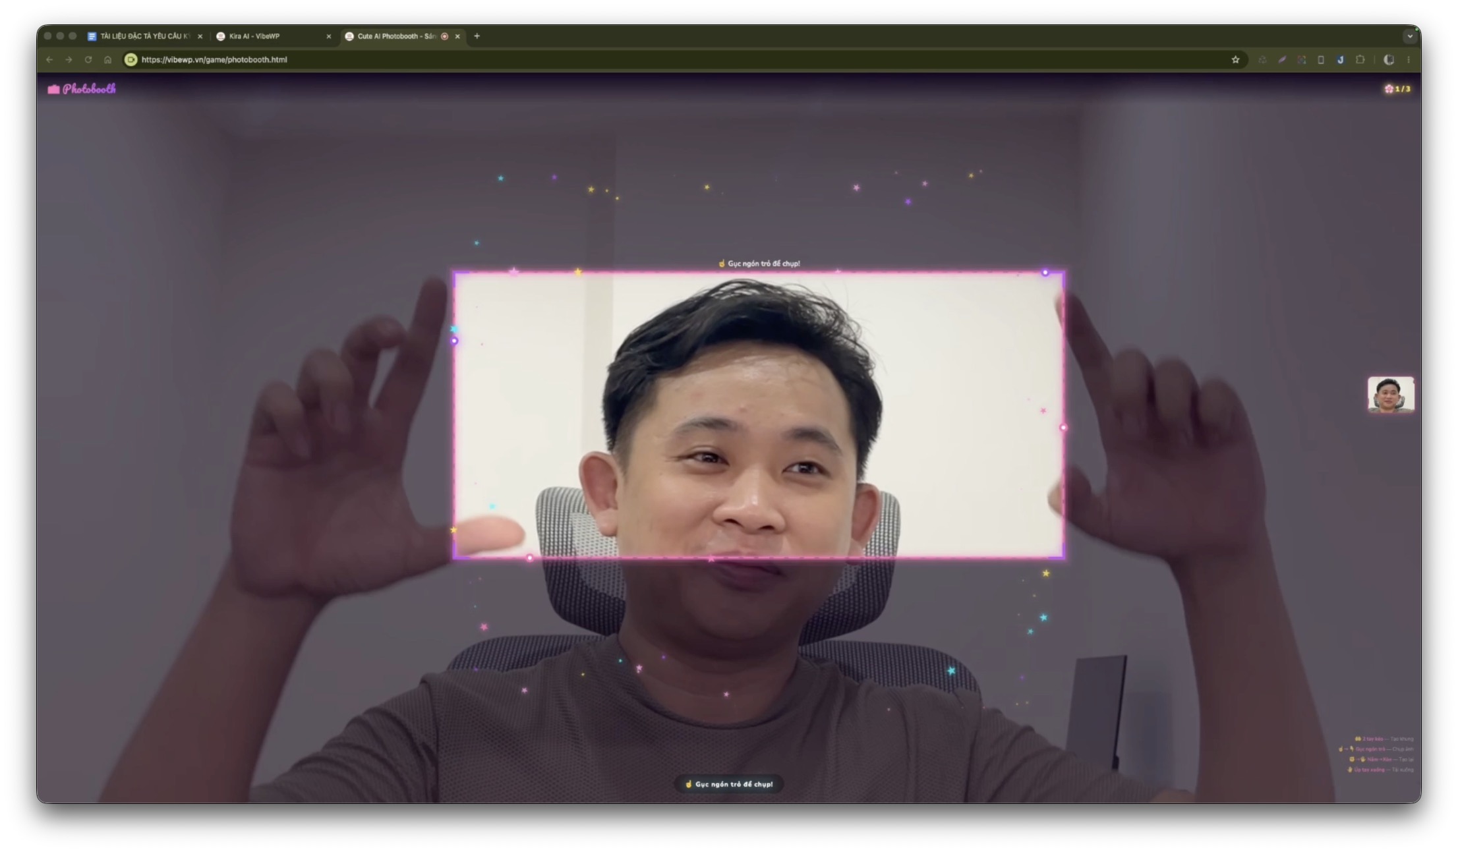1458x852 pixels.
Task: Expand the tab search chevron
Action: [x=1410, y=36]
